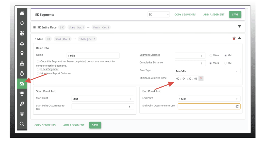Collapse the 1 Mile segment panel

239,38
